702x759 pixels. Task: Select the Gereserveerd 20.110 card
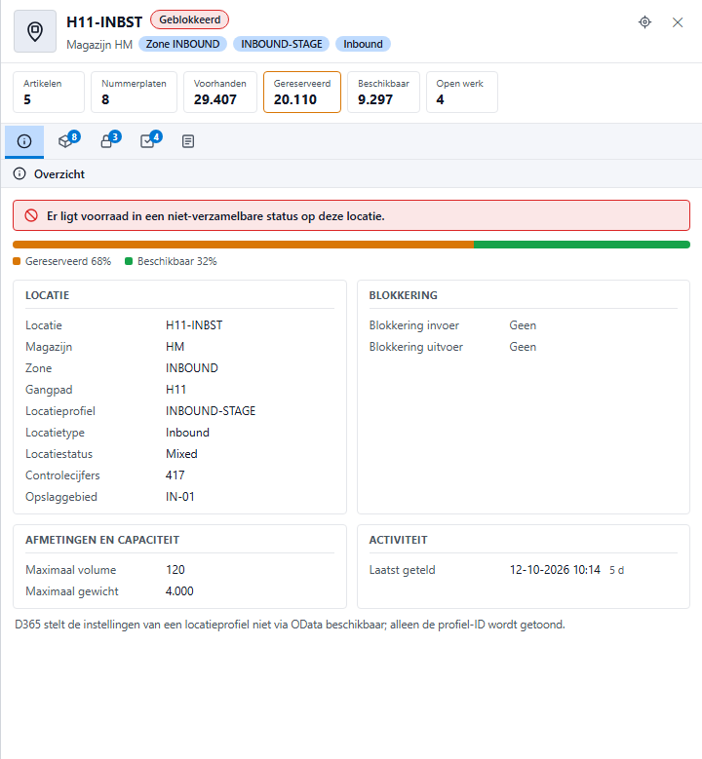click(302, 92)
